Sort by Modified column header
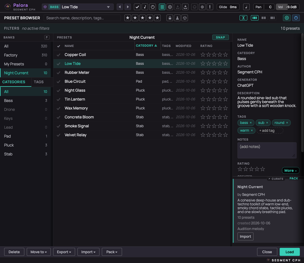Screen dimensions: 304x263 pyautogui.click(x=183, y=46)
